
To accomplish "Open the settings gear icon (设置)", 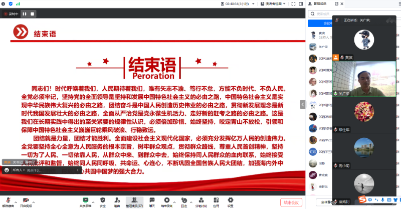I will (230, 201).
